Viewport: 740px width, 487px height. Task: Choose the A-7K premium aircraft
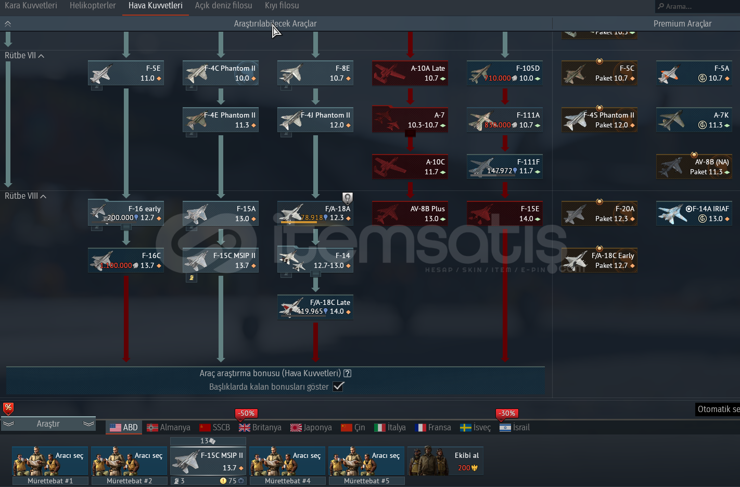[694, 120]
